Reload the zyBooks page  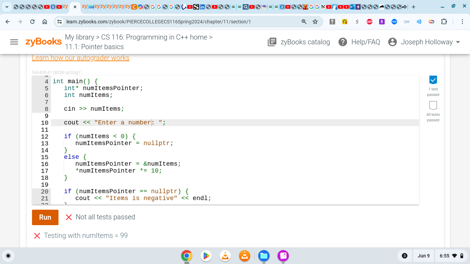(32, 22)
